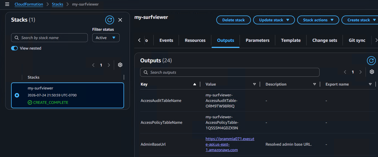Click the Stacks column header in side panel
The width and height of the screenshot is (378, 157).
[34, 77]
